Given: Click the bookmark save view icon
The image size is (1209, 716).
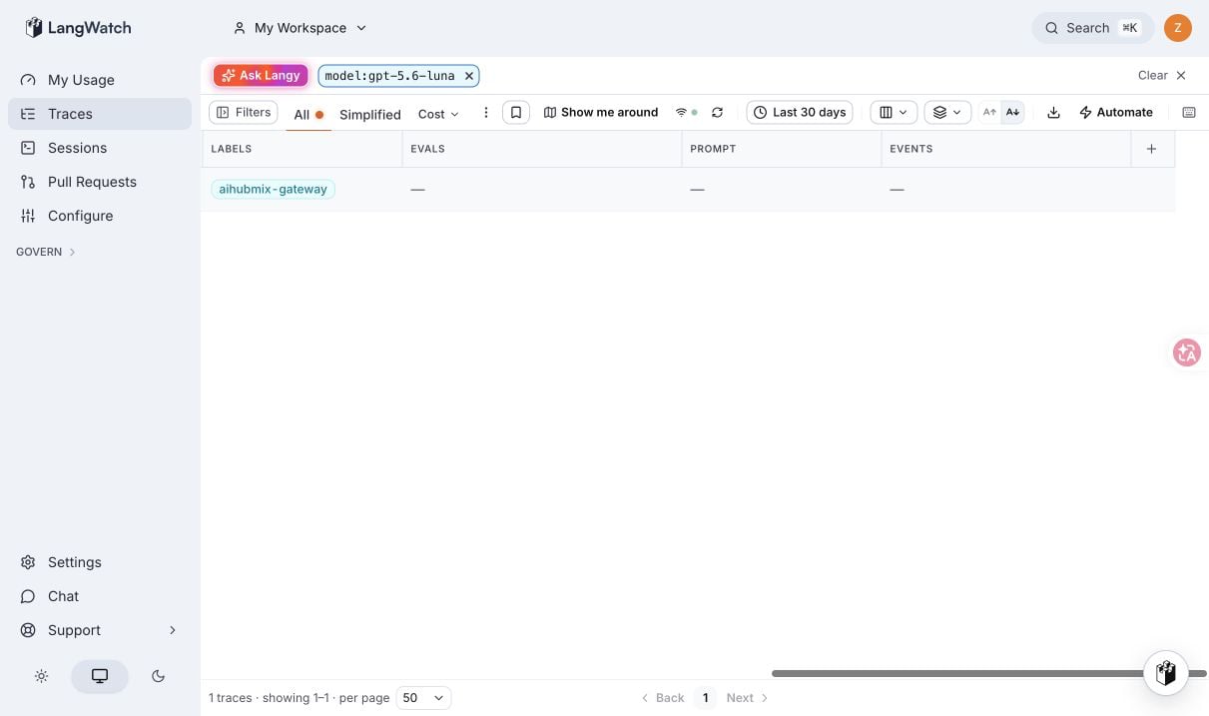Looking at the screenshot, I should point(516,113).
